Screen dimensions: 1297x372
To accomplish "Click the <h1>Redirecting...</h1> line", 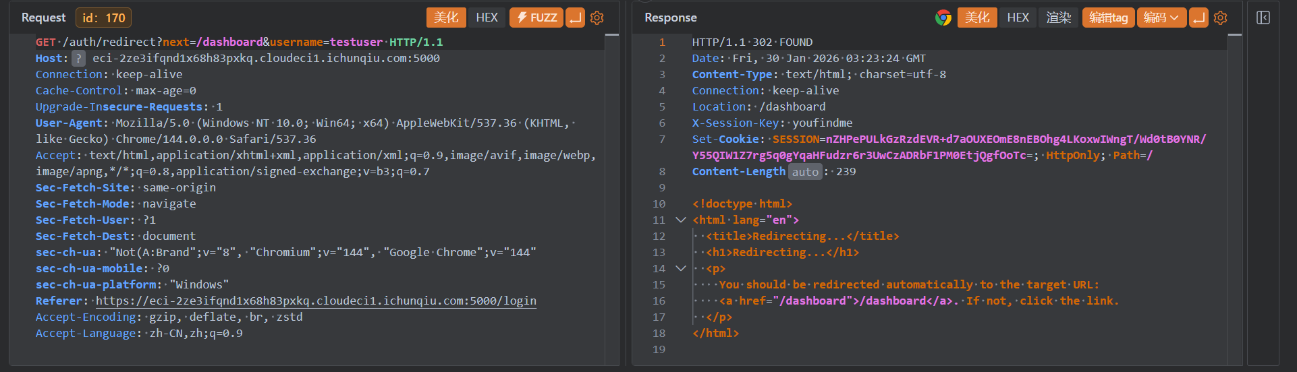I will [783, 252].
